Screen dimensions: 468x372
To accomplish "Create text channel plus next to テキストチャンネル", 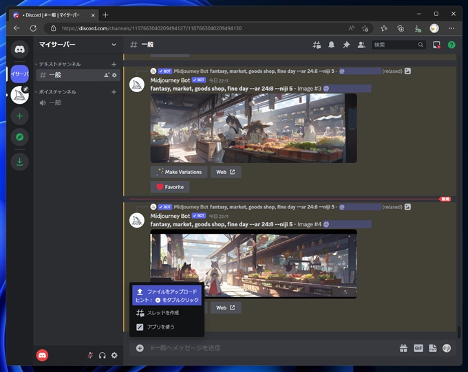I will pyautogui.click(x=114, y=64).
